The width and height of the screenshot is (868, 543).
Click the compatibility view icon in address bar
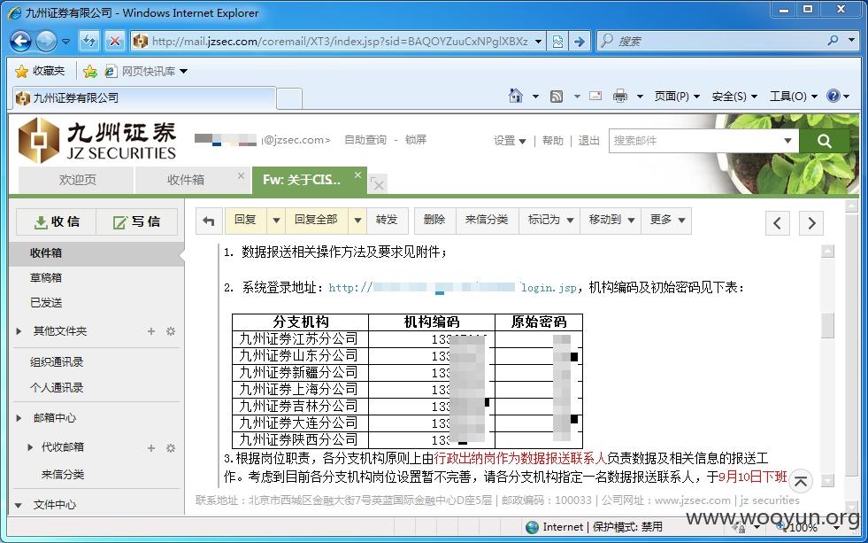[x=558, y=42]
